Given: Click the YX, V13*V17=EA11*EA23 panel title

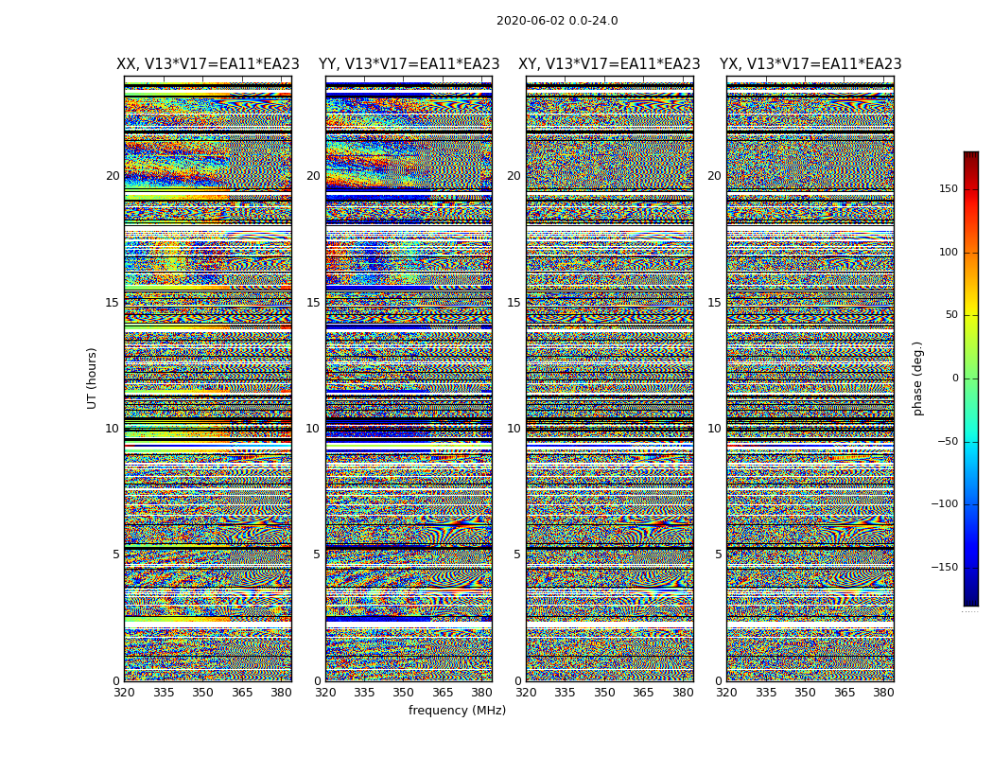Looking at the screenshot, I should point(810,64).
